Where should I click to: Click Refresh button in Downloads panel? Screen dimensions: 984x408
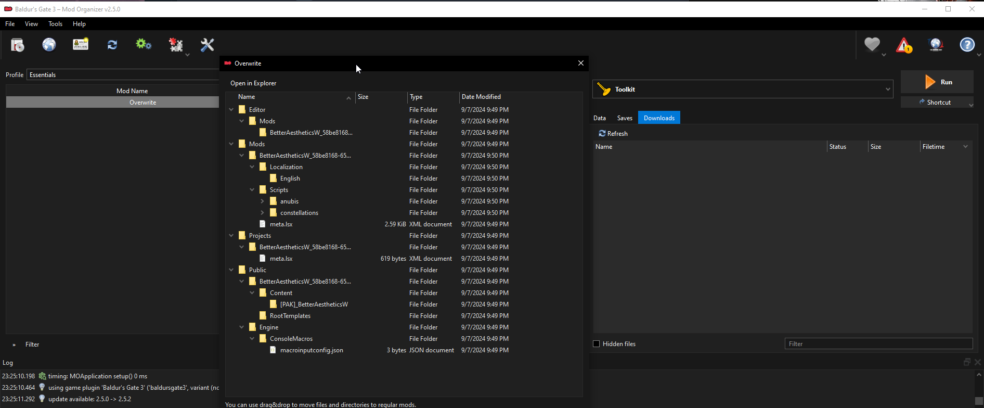coord(613,134)
